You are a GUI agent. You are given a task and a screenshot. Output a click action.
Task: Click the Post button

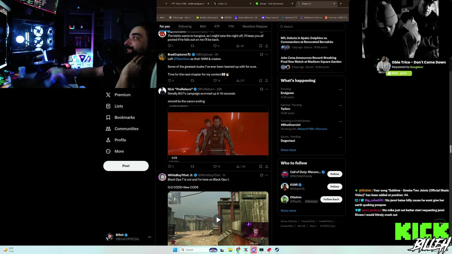pyautogui.click(x=126, y=166)
